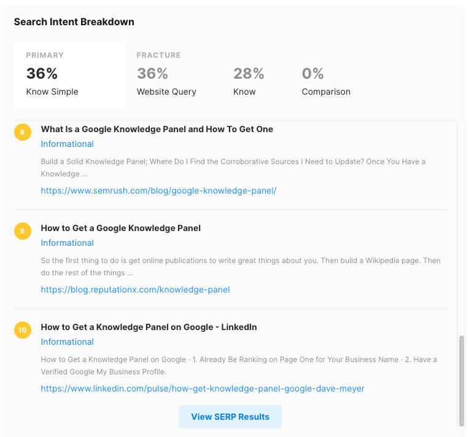The width and height of the screenshot is (469, 437).
Task: Click View SERP Results button
Action: click(230, 417)
